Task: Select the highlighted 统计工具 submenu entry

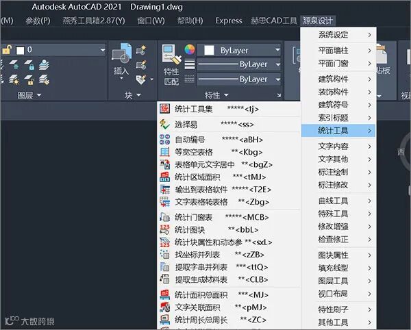Action: coord(338,131)
